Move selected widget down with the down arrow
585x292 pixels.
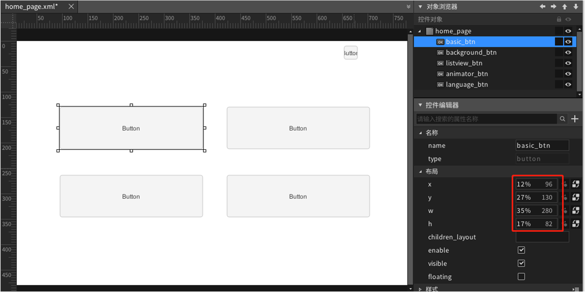[575, 7]
